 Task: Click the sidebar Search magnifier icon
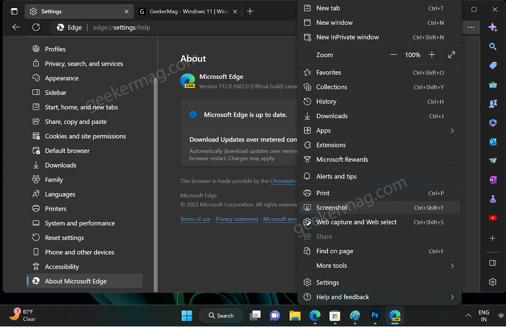pos(492,46)
